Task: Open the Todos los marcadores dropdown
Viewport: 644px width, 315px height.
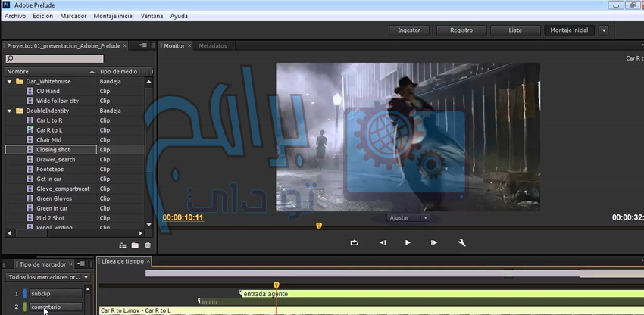Action: coord(48,278)
